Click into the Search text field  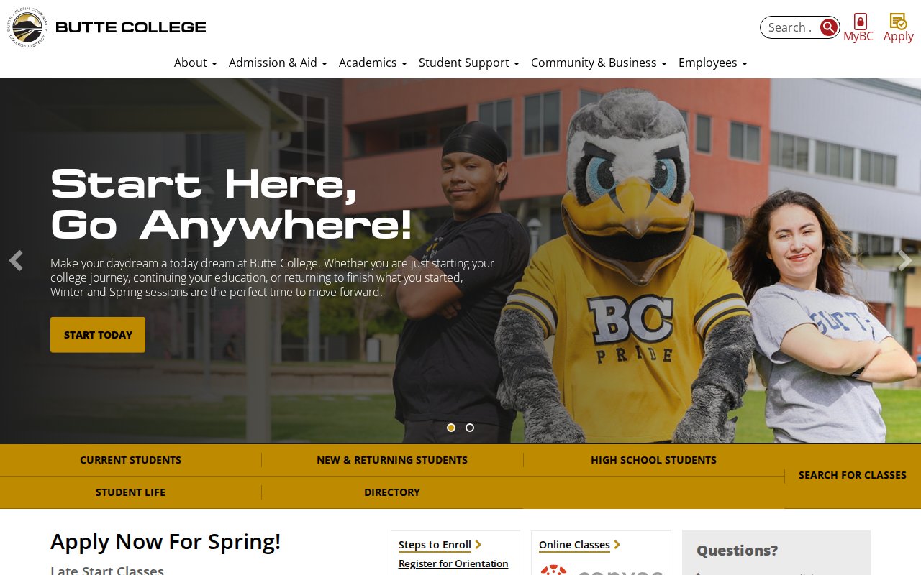(790, 27)
